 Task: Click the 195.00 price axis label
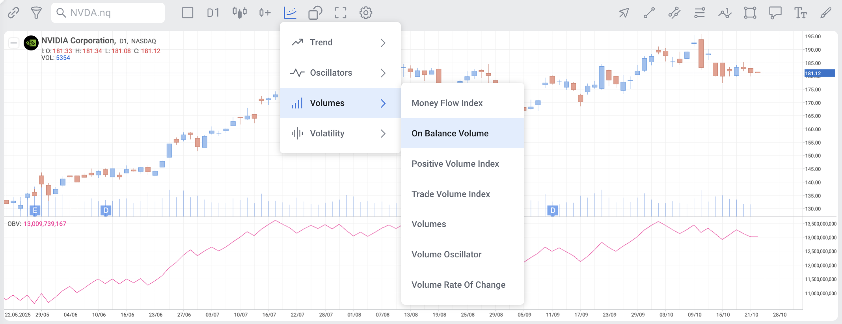[x=813, y=36]
